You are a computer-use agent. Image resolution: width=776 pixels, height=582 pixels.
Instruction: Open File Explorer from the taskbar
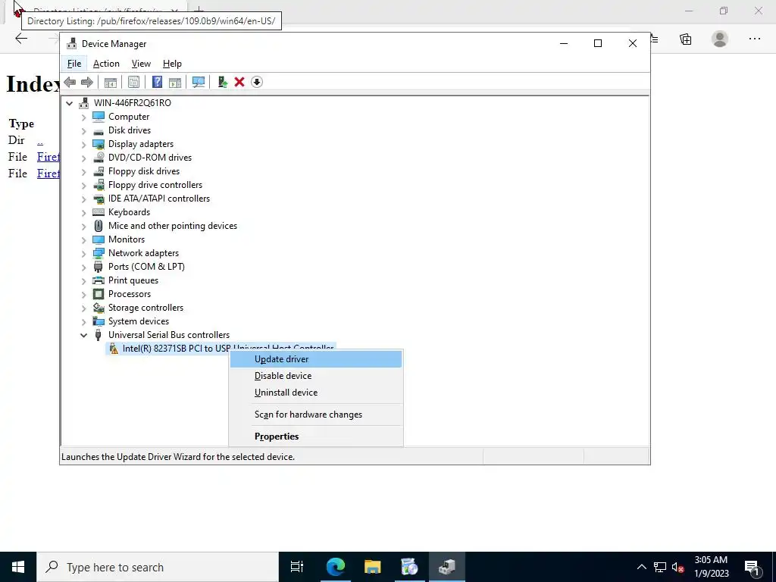coord(372,567)
